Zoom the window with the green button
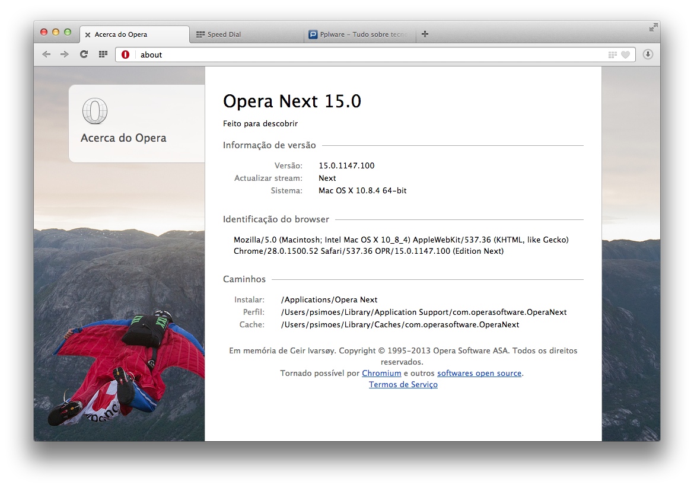Image resolution: width=694 pixels, height=488 pixels. click(68, 32)
